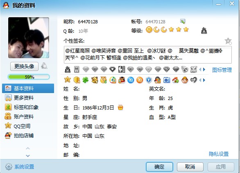Collapse sidebar list with down chevron

tap(28, 156)
